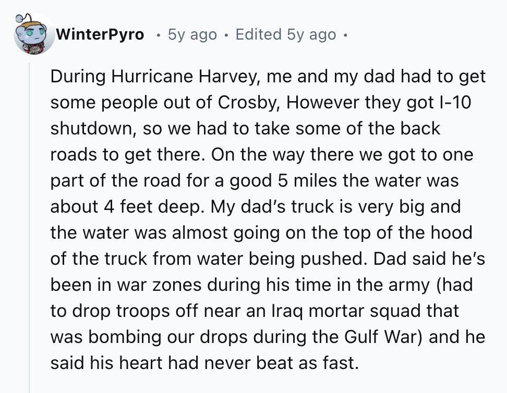Open the '5y ago' comment timestamp permalink

[192, 34]
